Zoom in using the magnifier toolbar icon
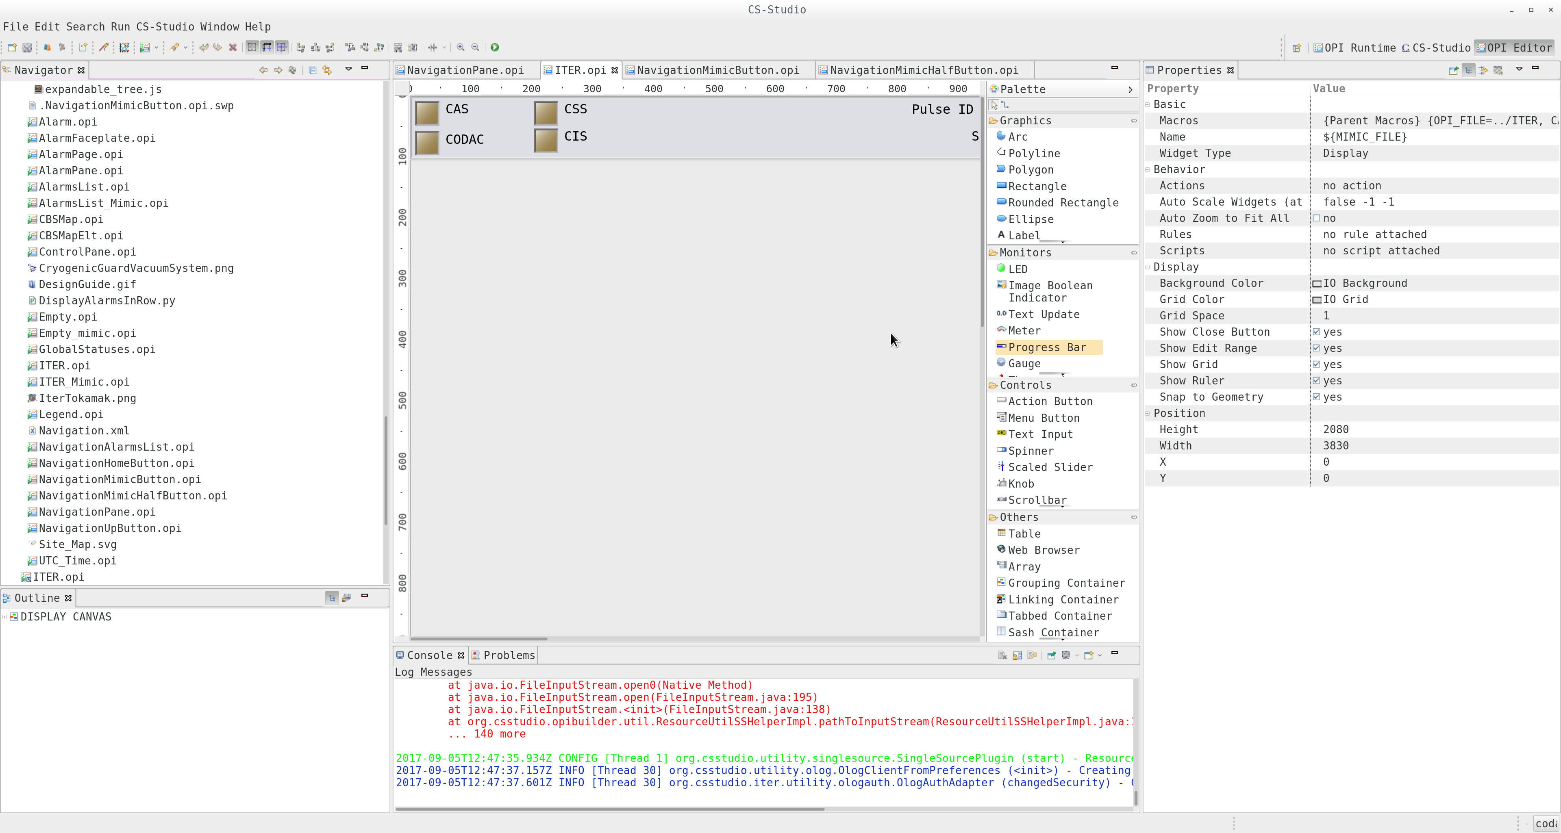The height and width of the screenshot is (833, 1561). 461,47
